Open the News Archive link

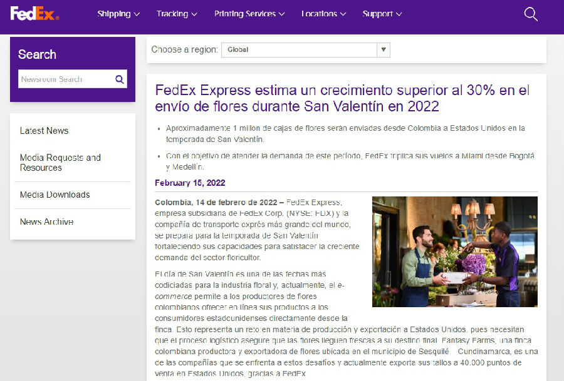coord(47,221)
